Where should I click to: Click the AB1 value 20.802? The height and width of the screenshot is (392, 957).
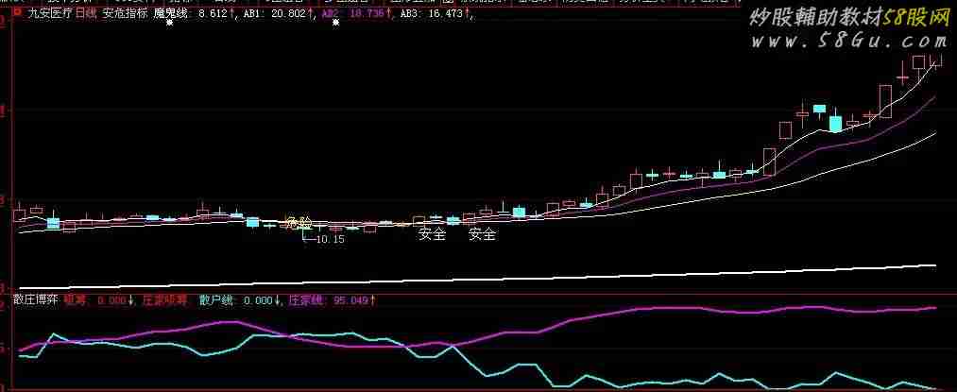289,14
